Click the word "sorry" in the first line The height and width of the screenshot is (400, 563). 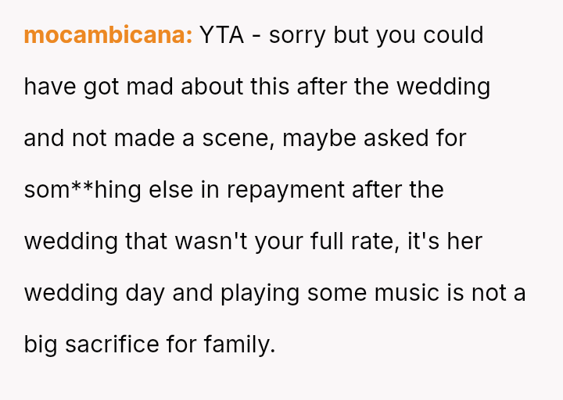click(297, 35)
